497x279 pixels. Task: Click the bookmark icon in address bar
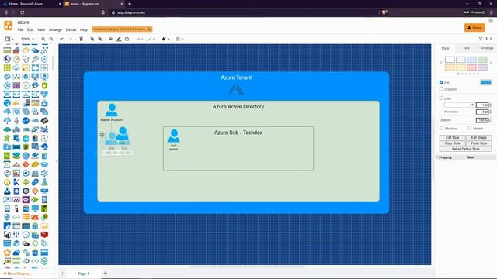(x=103, y=12)
